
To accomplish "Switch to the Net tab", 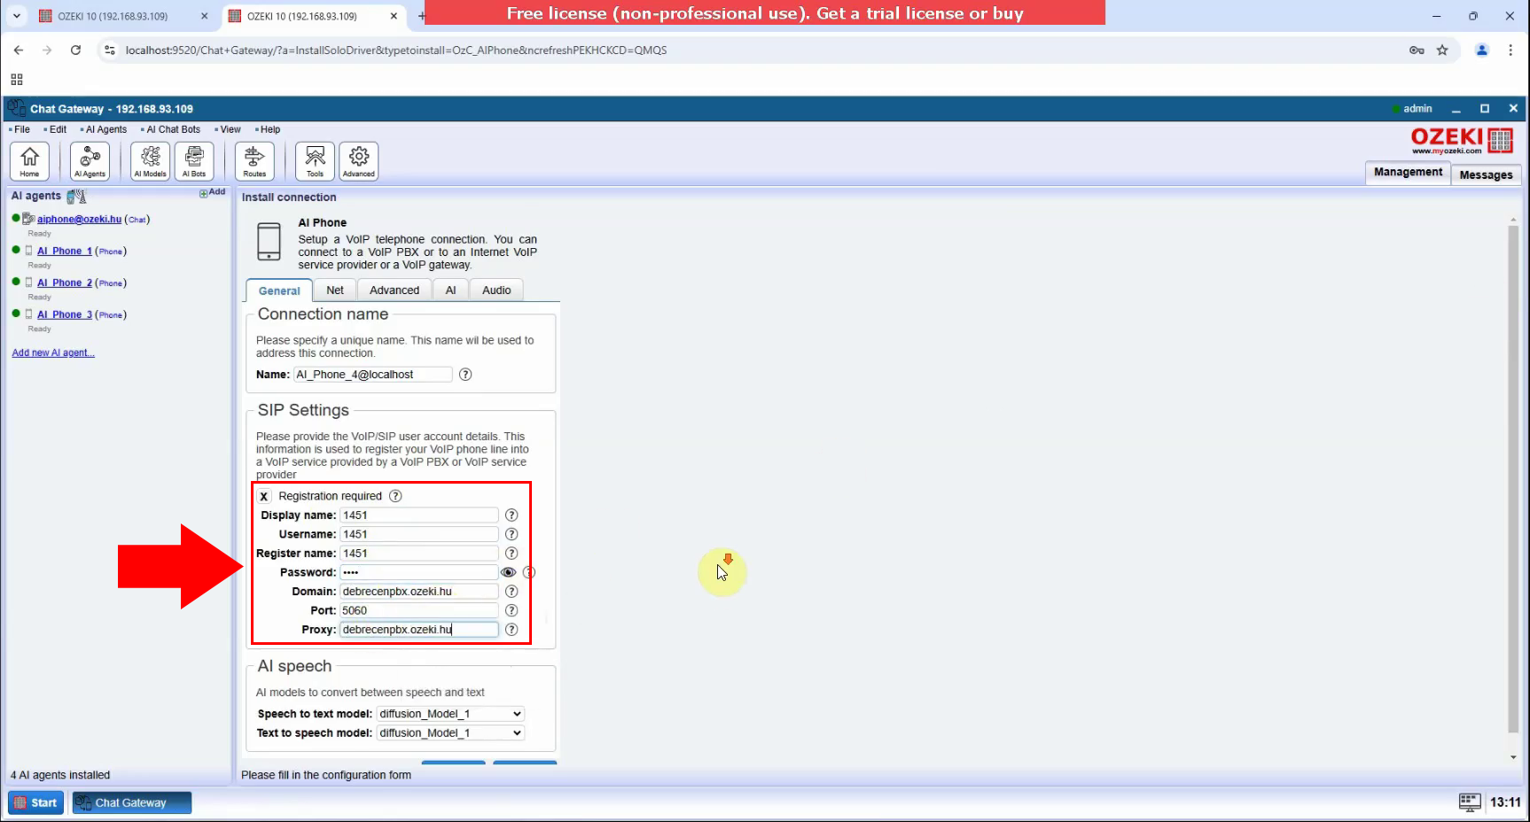I will (335, 291).
